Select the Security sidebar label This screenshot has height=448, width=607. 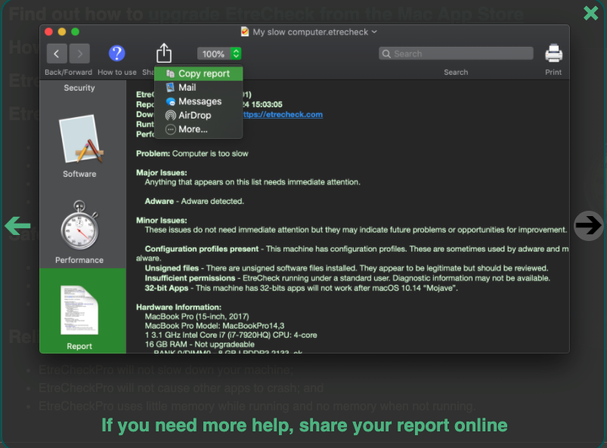tap(79, 88)
